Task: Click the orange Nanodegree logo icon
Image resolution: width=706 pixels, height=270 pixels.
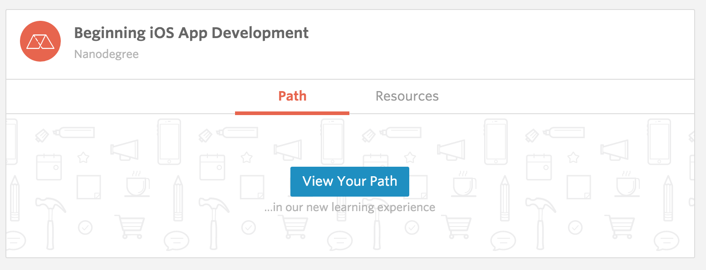Action: 40,42
